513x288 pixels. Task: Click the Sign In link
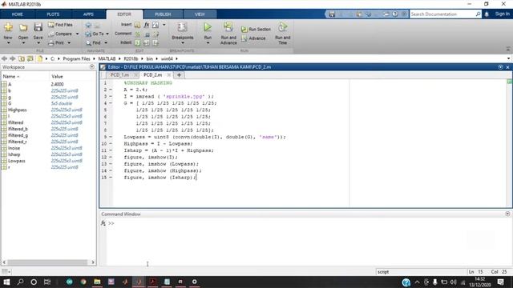point(503,14)
